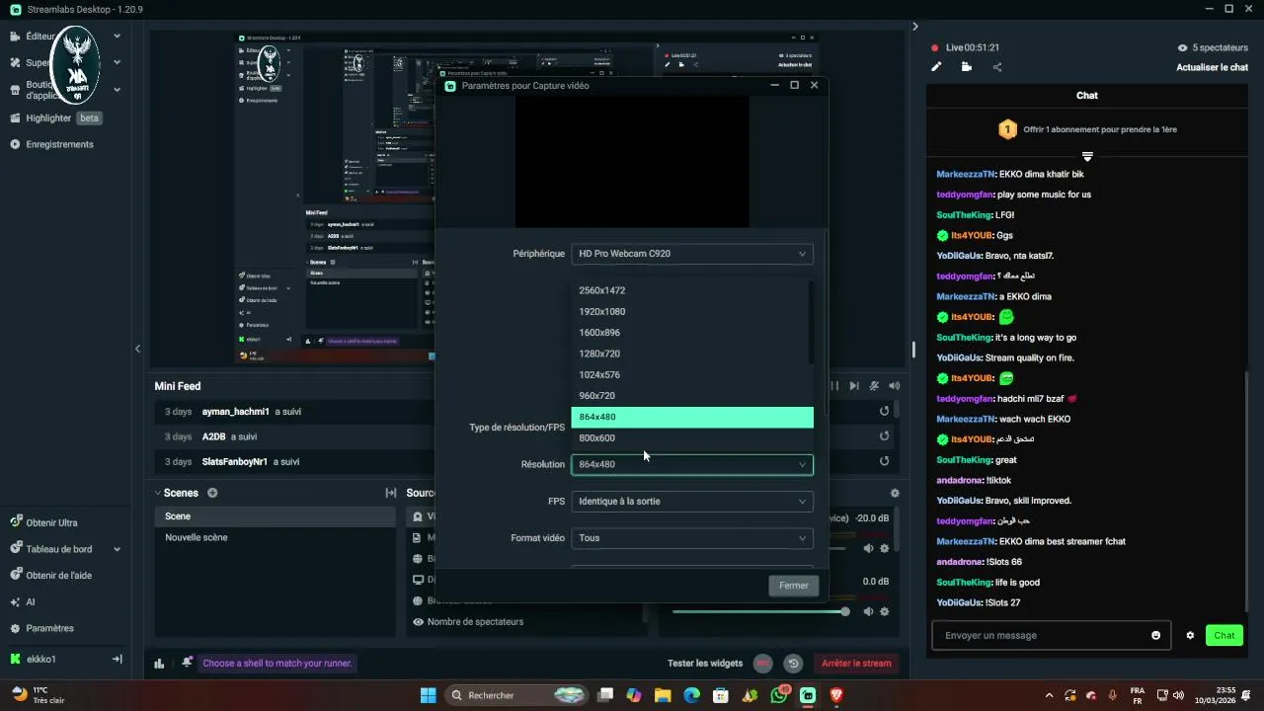The image size is (1264, 711).
Task: Open the Périphérique dropdown HD Pro Webcam C920
Action: tap(692, 254)
